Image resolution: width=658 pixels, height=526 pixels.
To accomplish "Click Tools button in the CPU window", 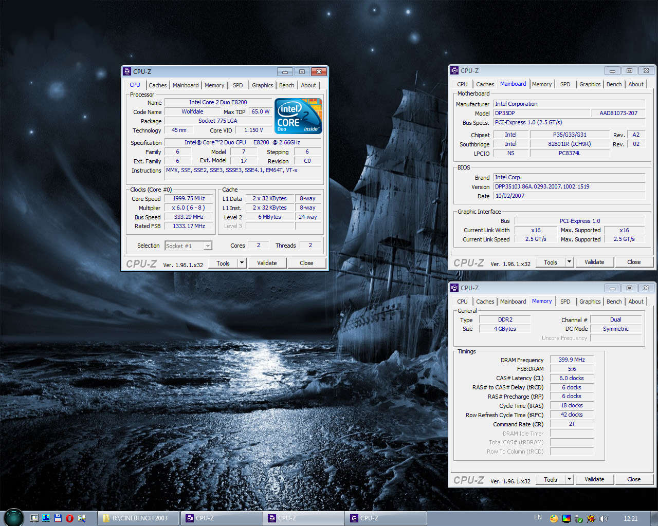I will (223, 263).
